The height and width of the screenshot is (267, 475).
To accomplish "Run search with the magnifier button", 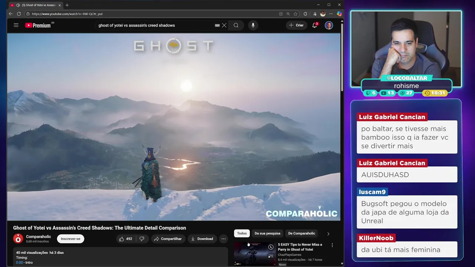I will pos(236,25).
